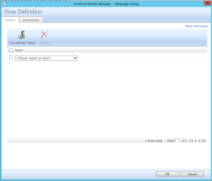Click the Cancel button
This screenshot has height=181, width=212.
tap(192, 174)
